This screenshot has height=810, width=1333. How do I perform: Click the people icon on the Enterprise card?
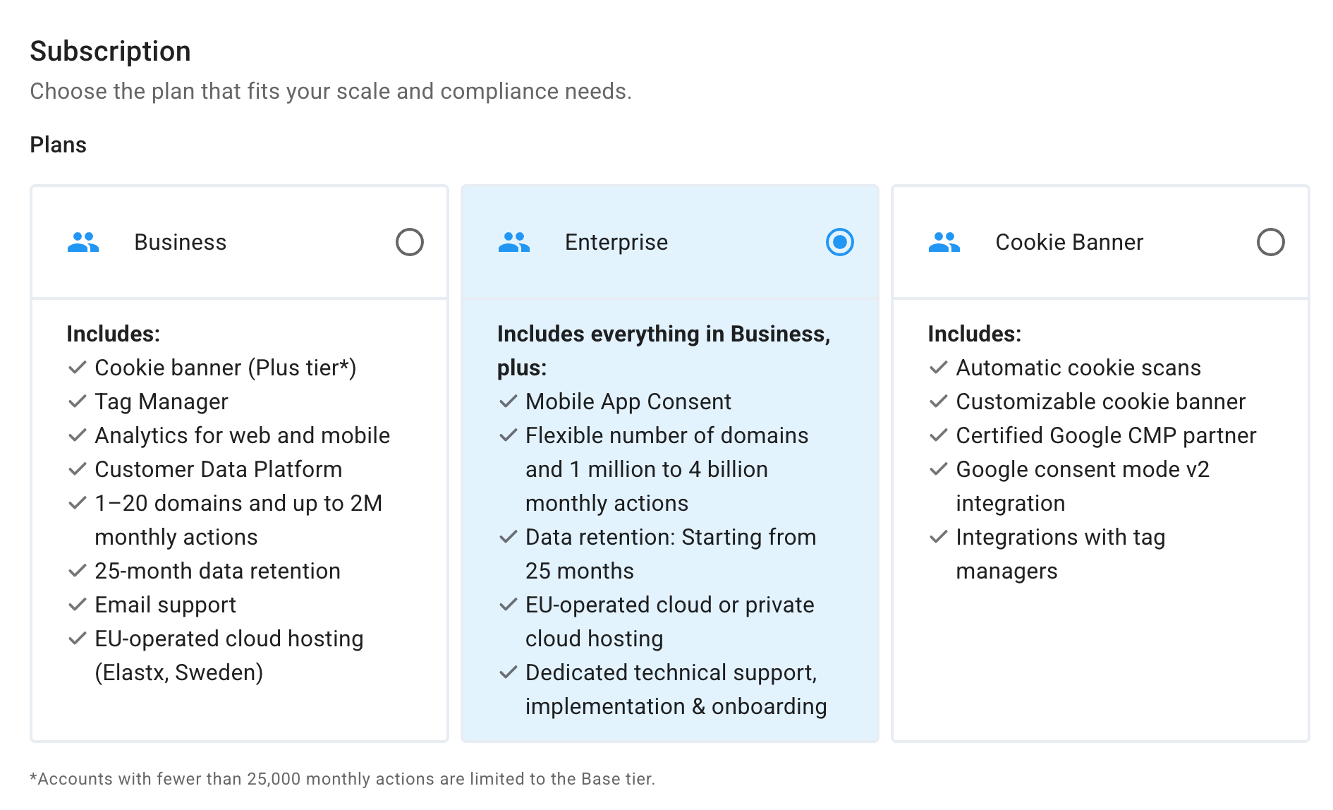[x=513, y=243]
